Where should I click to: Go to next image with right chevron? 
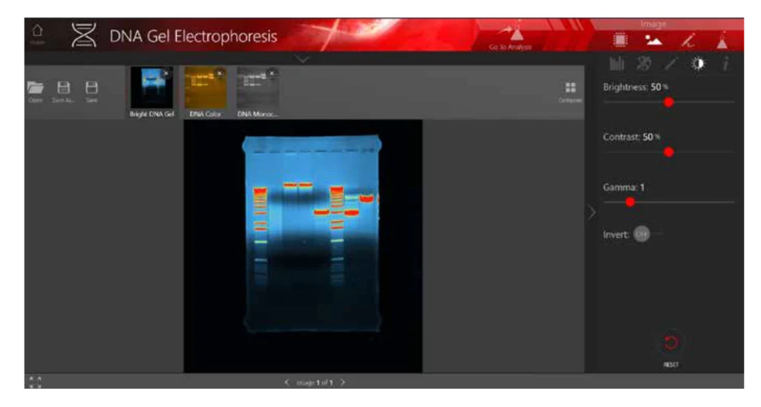tap(343, 383)
